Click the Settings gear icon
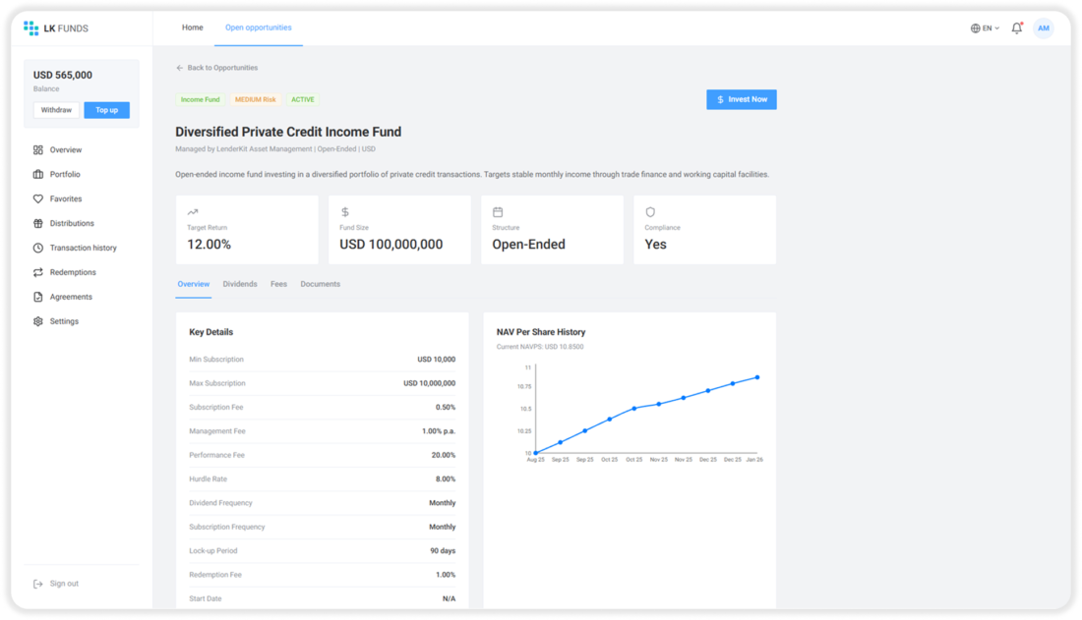This screenshot has width=1082, height=620. coord(38,321)
